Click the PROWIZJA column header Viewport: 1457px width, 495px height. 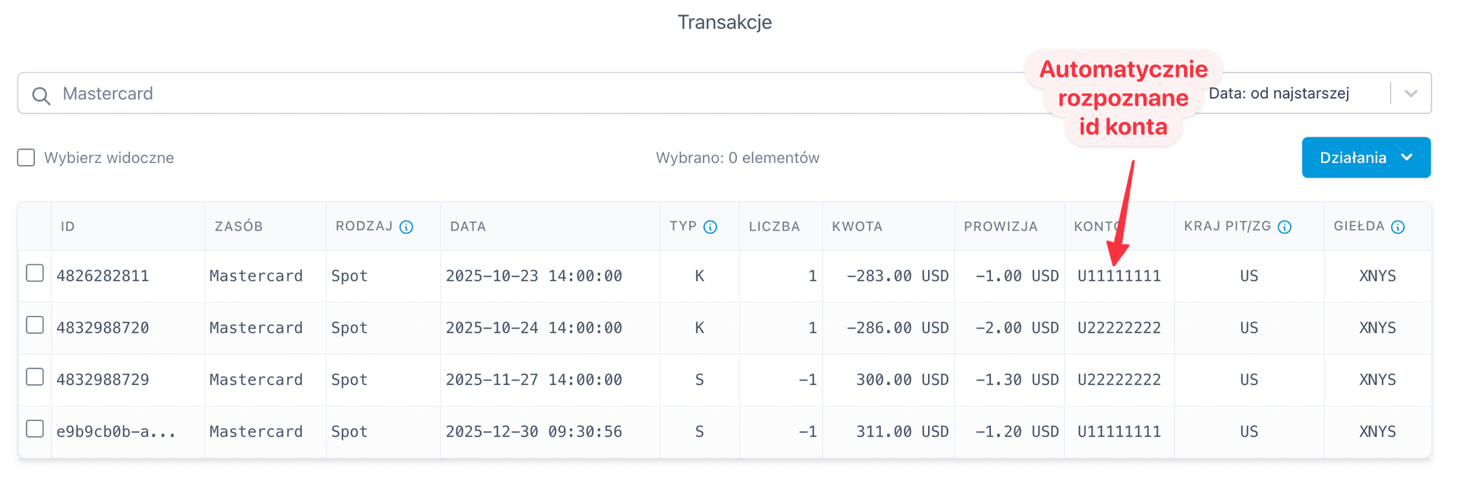click(x=1001, y=226)
